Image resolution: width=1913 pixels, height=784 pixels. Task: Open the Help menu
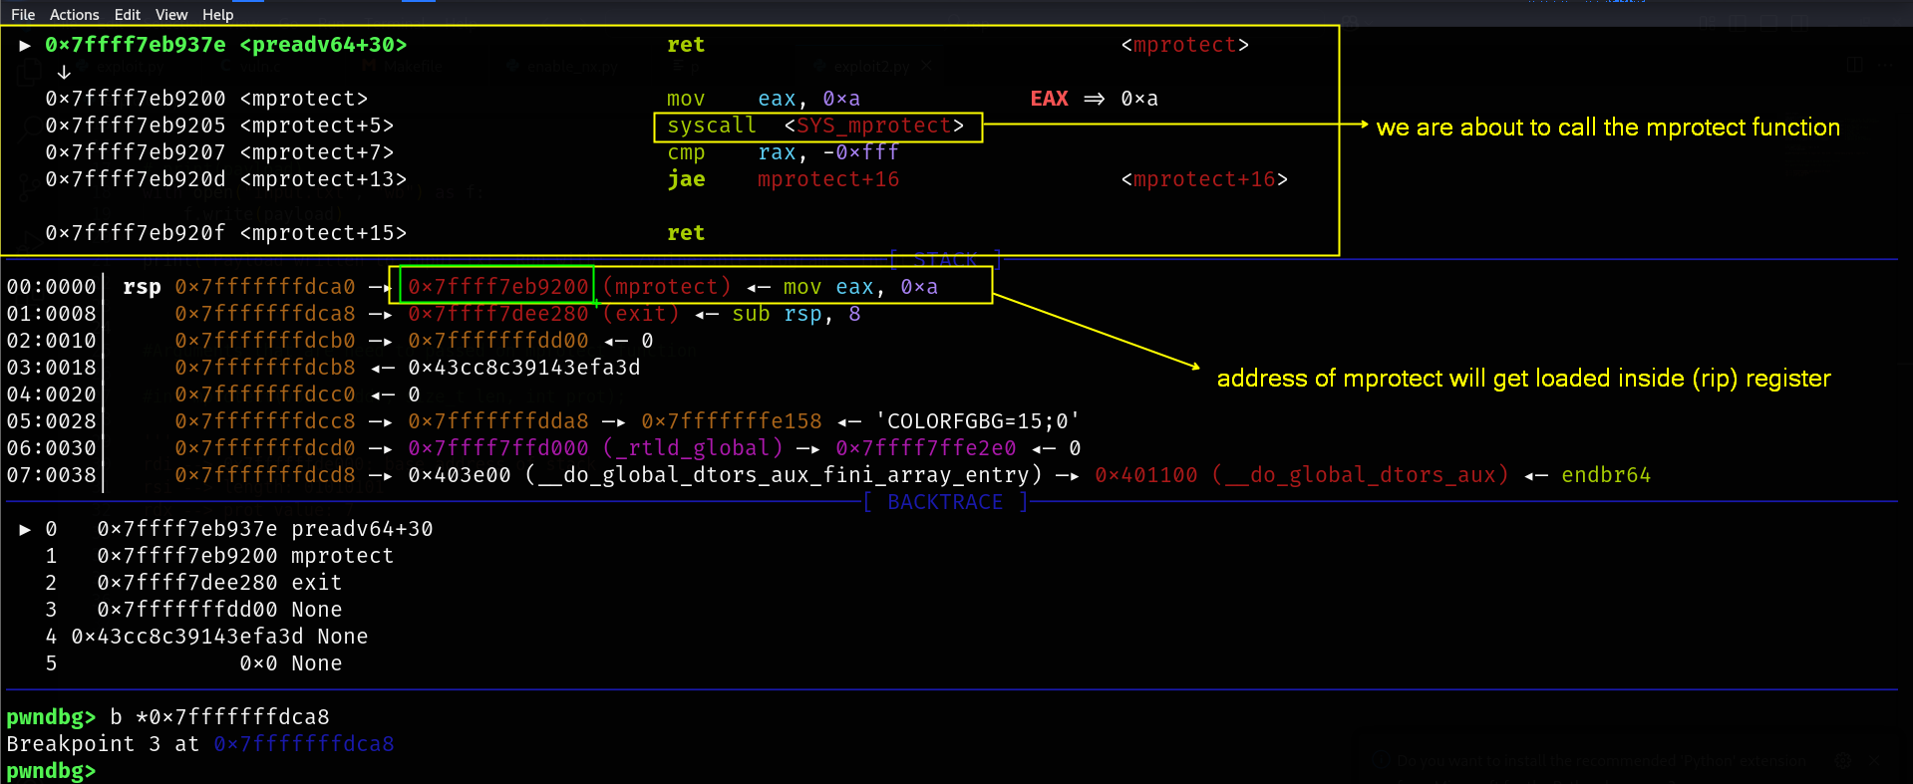pos(217,15)
